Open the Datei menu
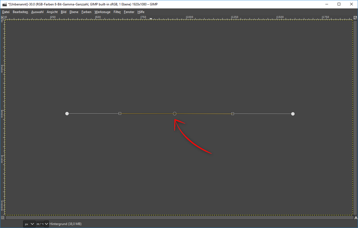 tap(6, 12)
